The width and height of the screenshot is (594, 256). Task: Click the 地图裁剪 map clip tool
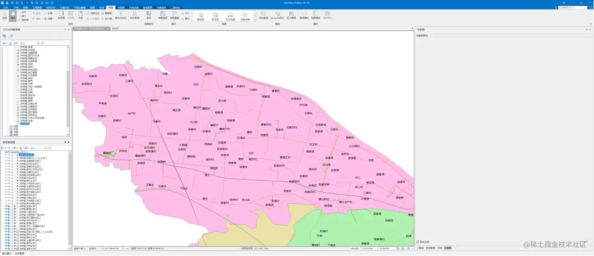pos(163,15)
